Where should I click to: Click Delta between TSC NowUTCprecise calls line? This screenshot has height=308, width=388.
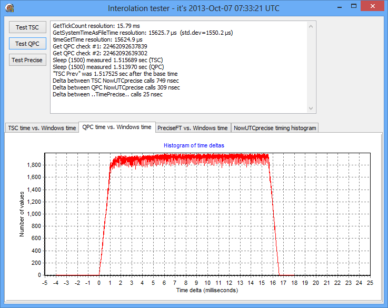click(x=116, y=81)
